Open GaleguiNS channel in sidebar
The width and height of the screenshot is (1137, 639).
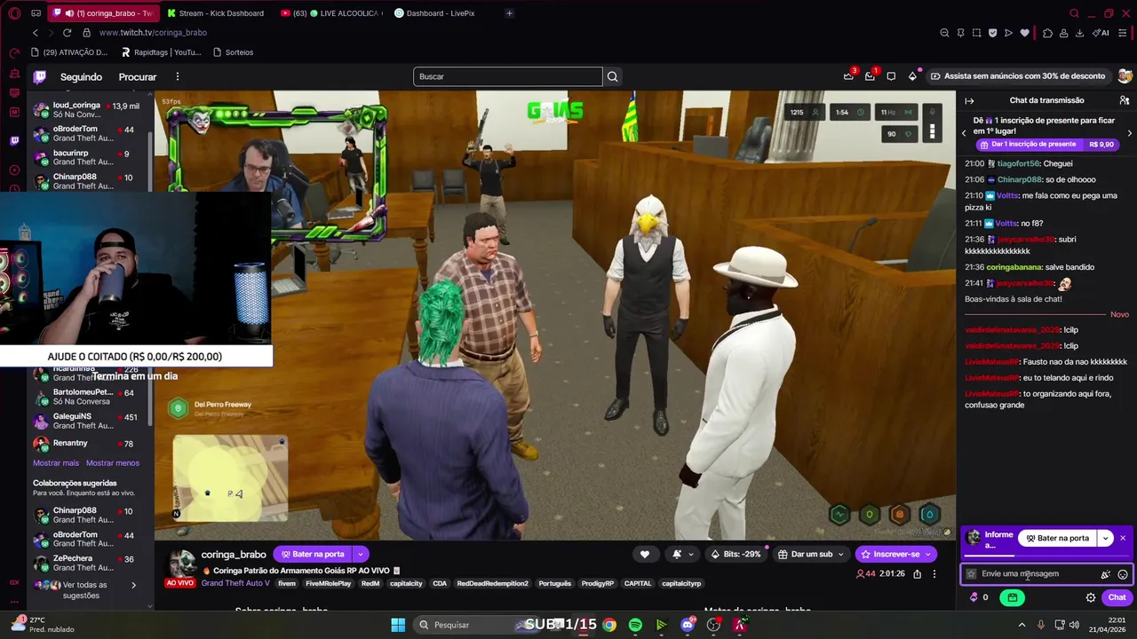coord(87,421)
